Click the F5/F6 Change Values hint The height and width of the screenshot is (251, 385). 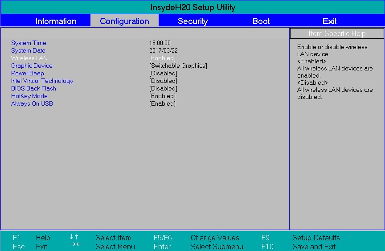(x=196, y=238)
